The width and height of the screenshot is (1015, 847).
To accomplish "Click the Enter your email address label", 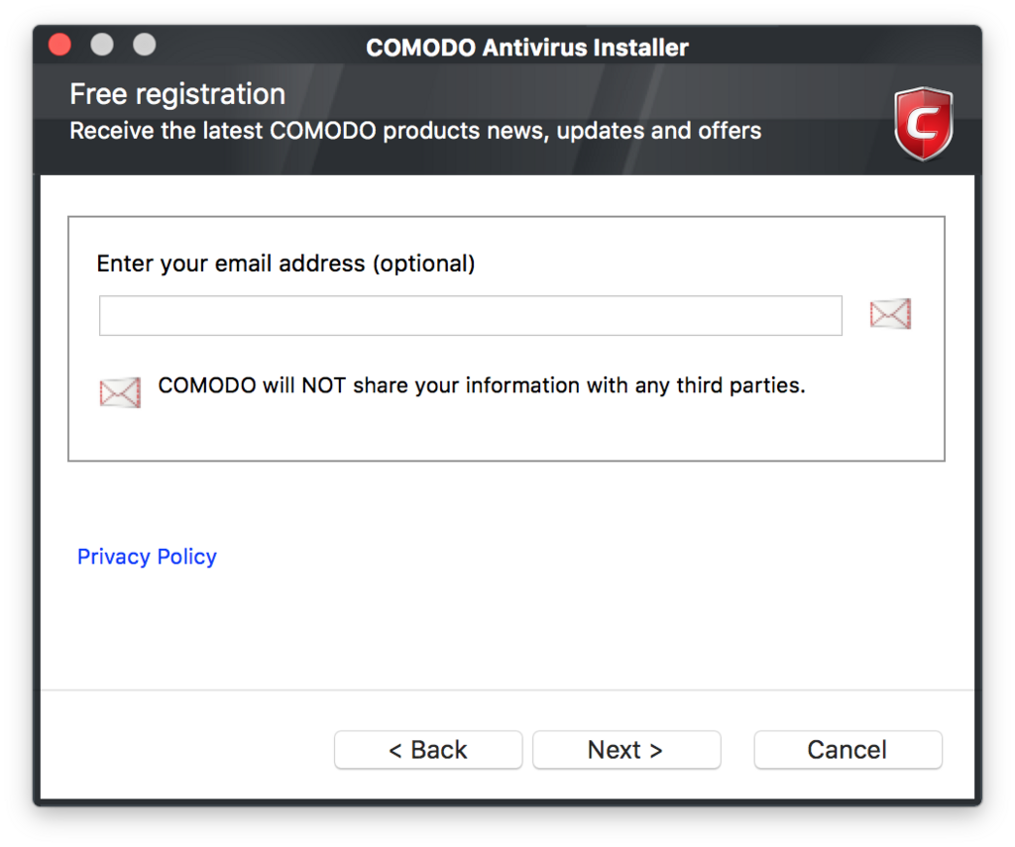I will click(x=285, y=264).
